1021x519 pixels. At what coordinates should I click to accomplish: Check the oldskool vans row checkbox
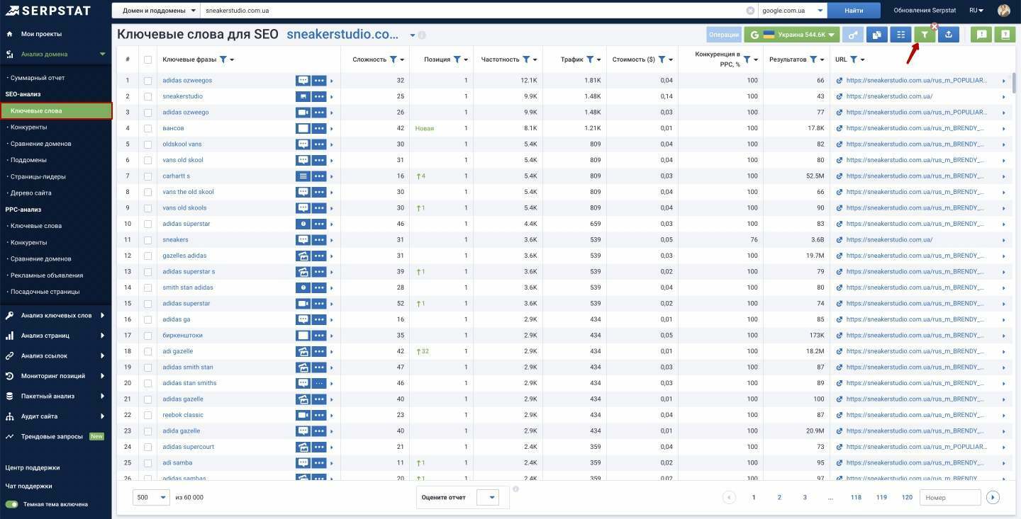147,144
